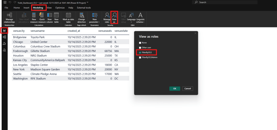
Task: Create a New table from ribbon
Action: (x=56, y=17)
